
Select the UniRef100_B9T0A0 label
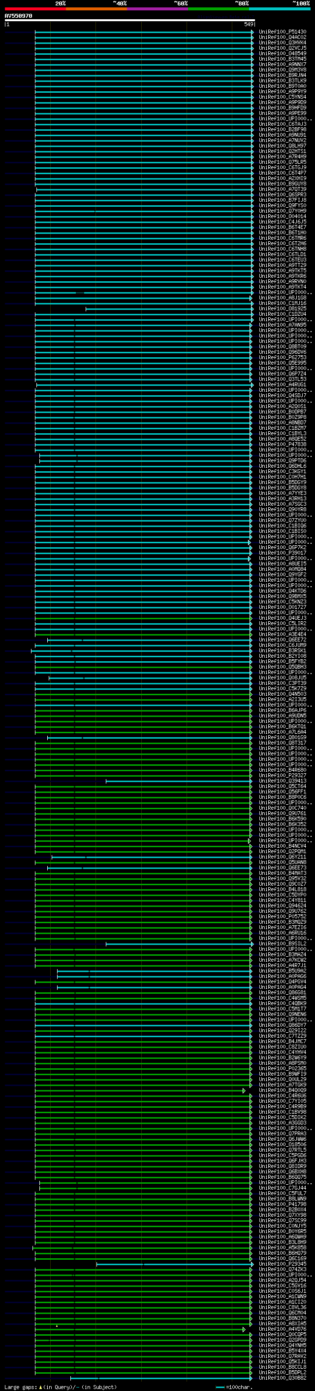(283, 86)
